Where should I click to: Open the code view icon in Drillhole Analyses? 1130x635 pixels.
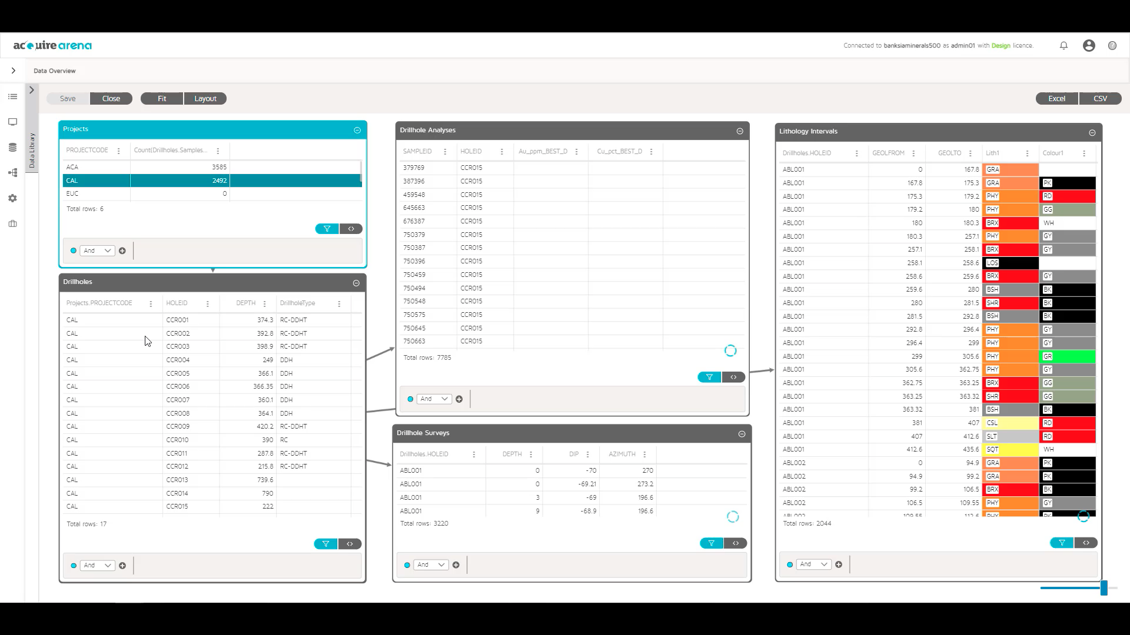(733, 377)
